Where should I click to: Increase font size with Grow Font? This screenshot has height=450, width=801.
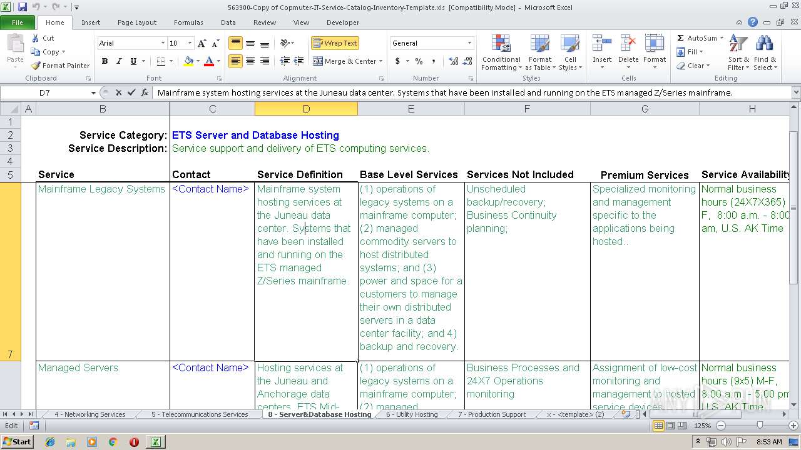tap(202, 43)
